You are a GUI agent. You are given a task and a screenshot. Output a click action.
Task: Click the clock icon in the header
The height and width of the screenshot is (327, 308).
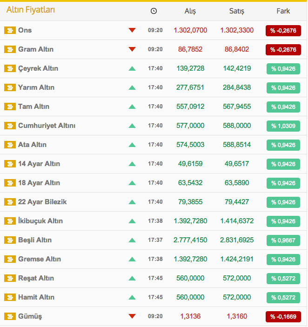[x=154, y=11]
